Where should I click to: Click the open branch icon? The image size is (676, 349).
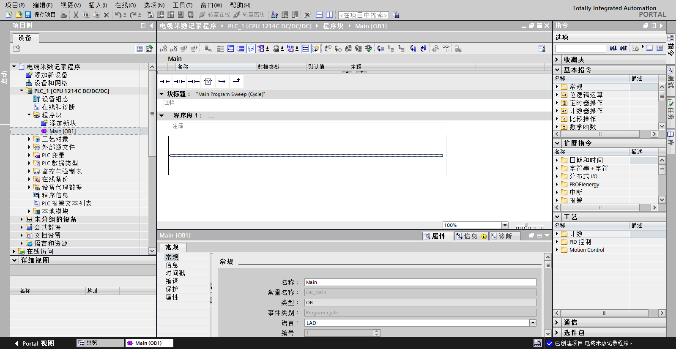222,82
